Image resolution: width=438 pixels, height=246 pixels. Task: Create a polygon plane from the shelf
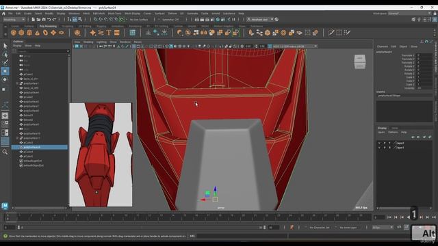(x=53, y=33)
